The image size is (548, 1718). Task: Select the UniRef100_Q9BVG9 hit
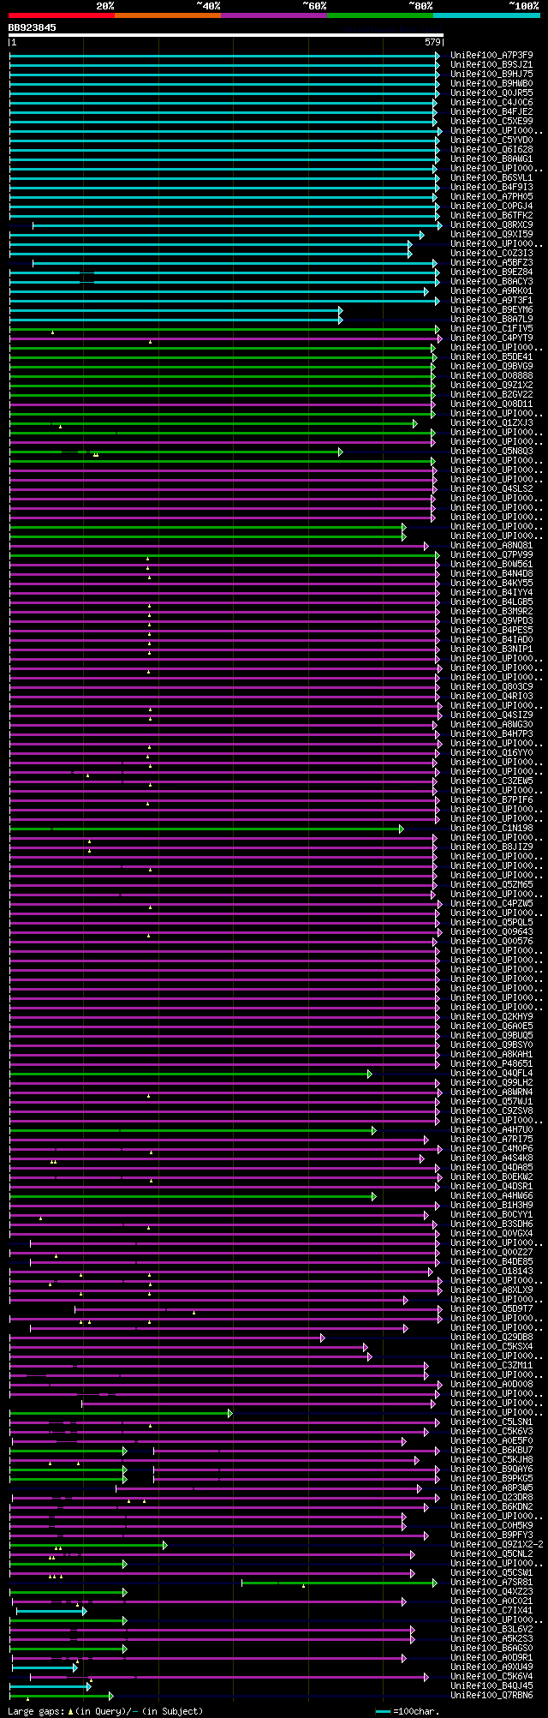491,366
